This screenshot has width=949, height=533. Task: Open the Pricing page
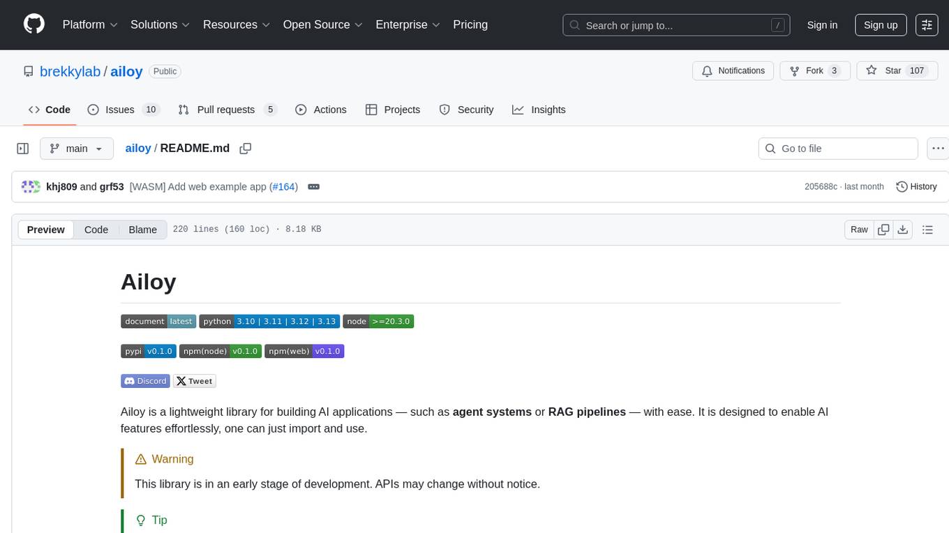(470, 24)
